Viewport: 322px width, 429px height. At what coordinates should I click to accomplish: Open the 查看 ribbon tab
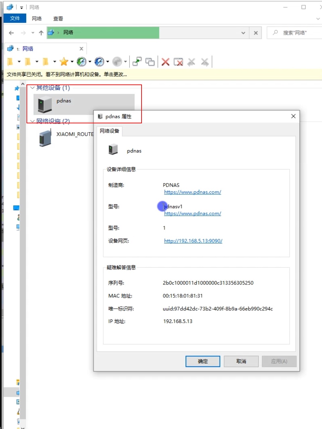pyautogui.click(x=58, y=18)
